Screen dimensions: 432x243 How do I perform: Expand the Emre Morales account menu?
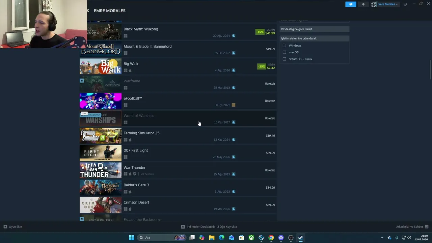[x=385, y=4]
